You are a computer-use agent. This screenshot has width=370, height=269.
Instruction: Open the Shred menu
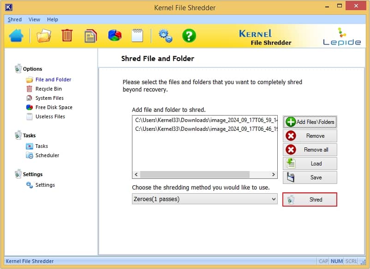tap(15, 19)
